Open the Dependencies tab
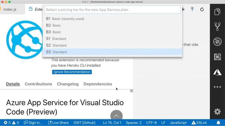 [98, 84]
